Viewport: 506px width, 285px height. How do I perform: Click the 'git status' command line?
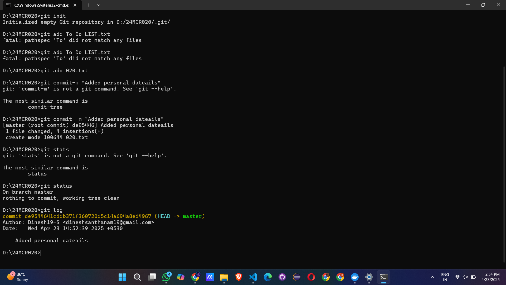pyautogui.click(x=37, y=186)
